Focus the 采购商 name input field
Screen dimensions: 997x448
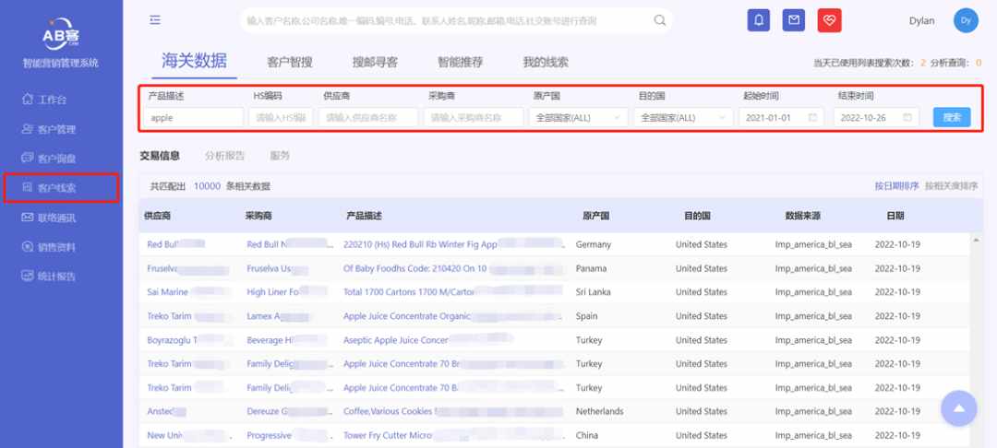pos(474,117)
